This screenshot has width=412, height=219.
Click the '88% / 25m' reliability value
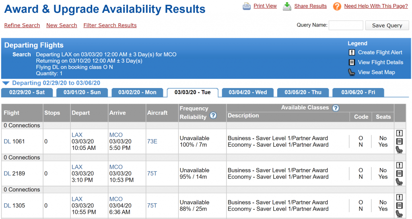[x=193, y=209]
